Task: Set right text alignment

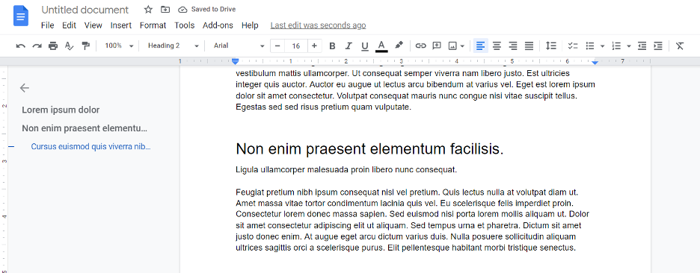Action: [513, 45]
